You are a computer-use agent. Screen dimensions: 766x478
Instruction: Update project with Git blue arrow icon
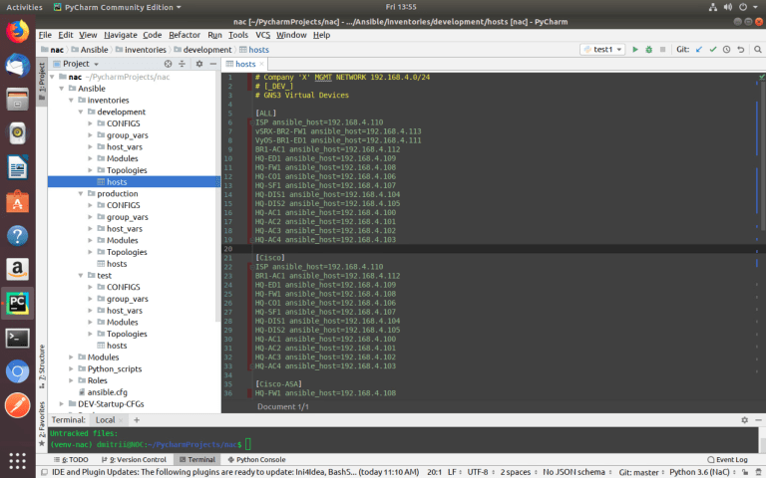699,49
